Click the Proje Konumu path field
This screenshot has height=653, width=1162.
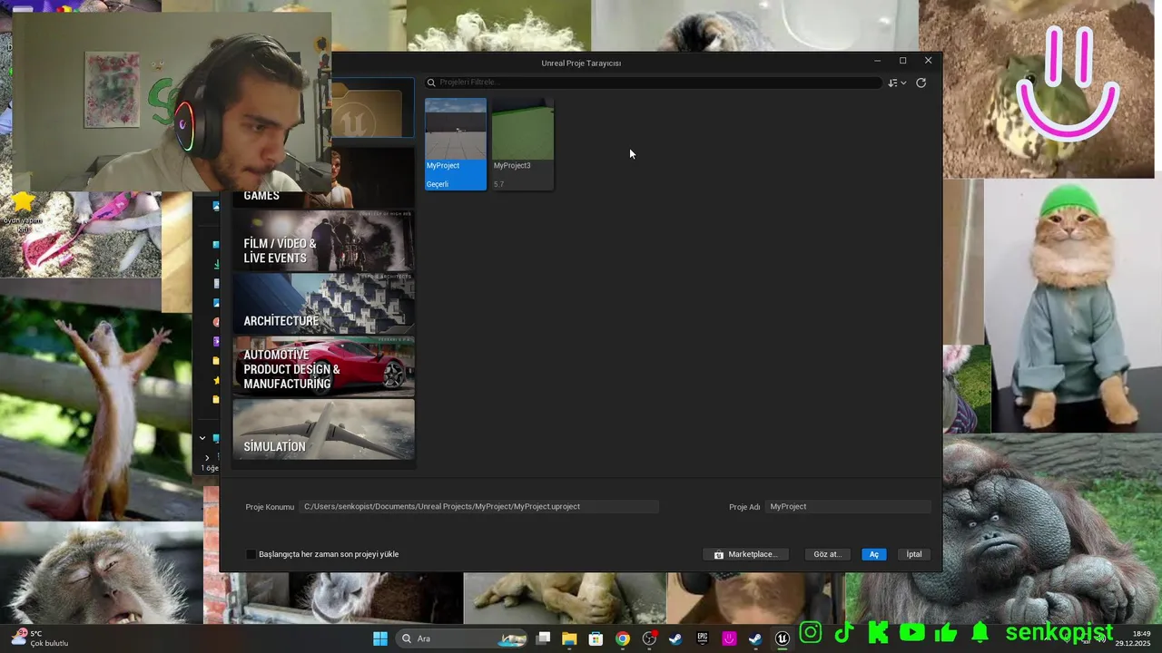point(479,507)
